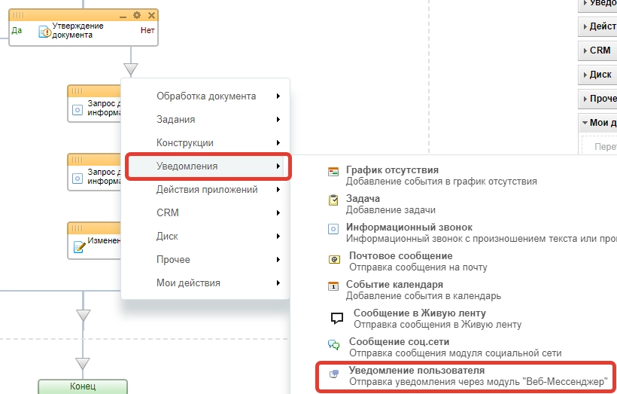The image size is (617, 394).
Task: Open settings gear on Утверждение документа block
Action: pos(136,15)
